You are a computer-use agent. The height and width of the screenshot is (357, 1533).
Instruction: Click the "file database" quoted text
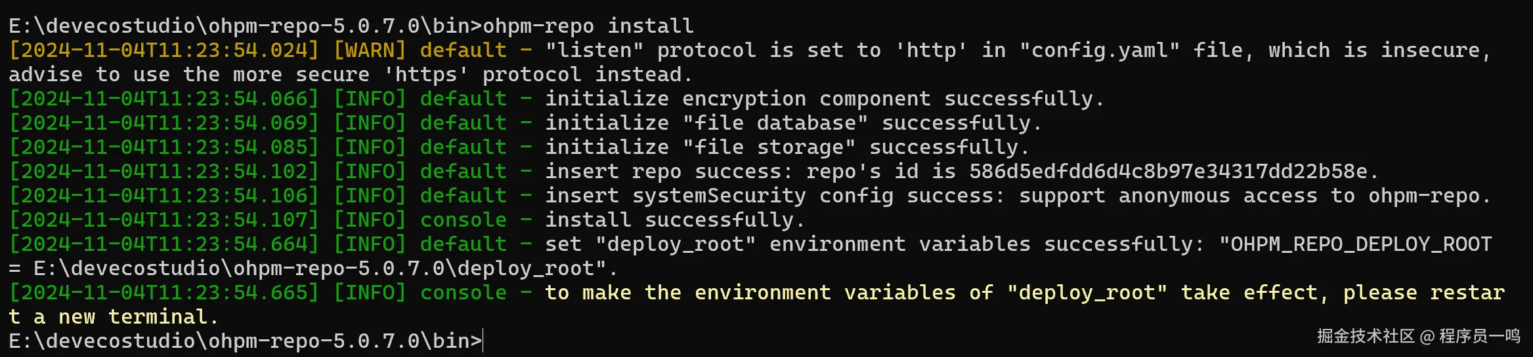[775, 123]
